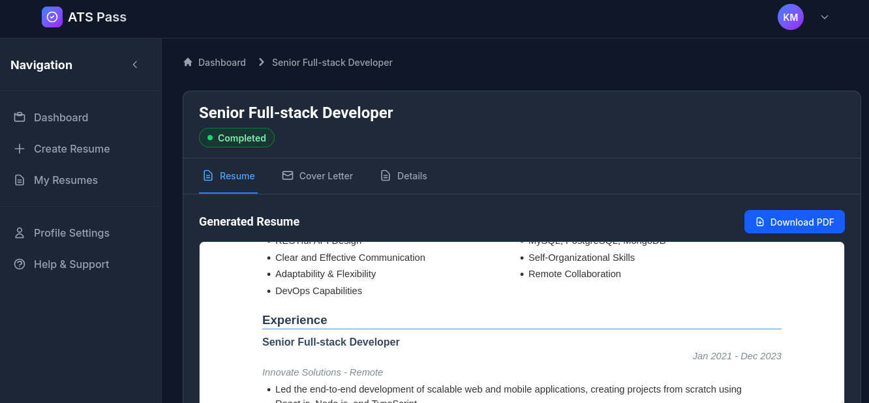Open the KM user avatar

[791, 17]
